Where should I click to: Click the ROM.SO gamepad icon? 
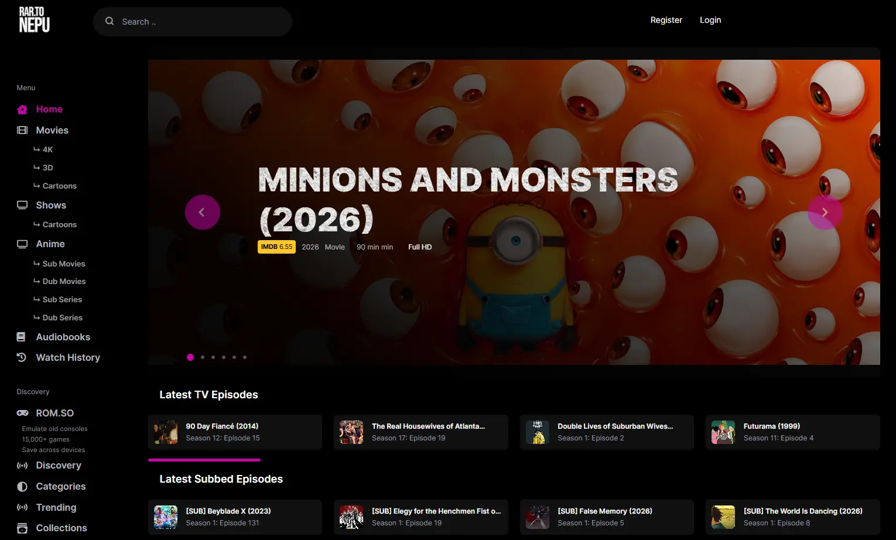point(22,413)
